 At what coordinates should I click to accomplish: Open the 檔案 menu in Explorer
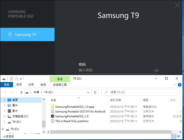pos(7,85)
